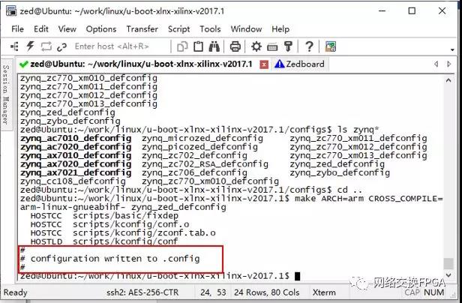This screenshot has height=303, width=462.
Task: Click the Help question mark icon
Action: point(309,46)
